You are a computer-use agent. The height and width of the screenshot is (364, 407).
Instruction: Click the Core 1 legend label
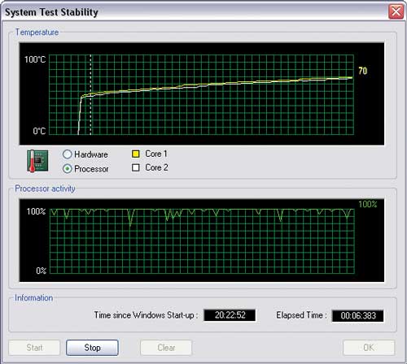tap(156, 154)
